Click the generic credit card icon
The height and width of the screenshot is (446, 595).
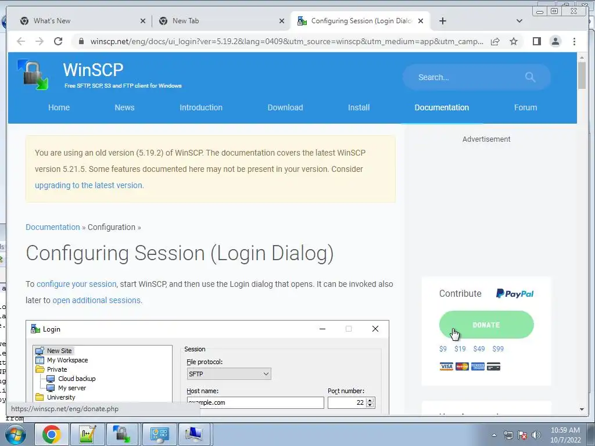(x=493, y=366)
